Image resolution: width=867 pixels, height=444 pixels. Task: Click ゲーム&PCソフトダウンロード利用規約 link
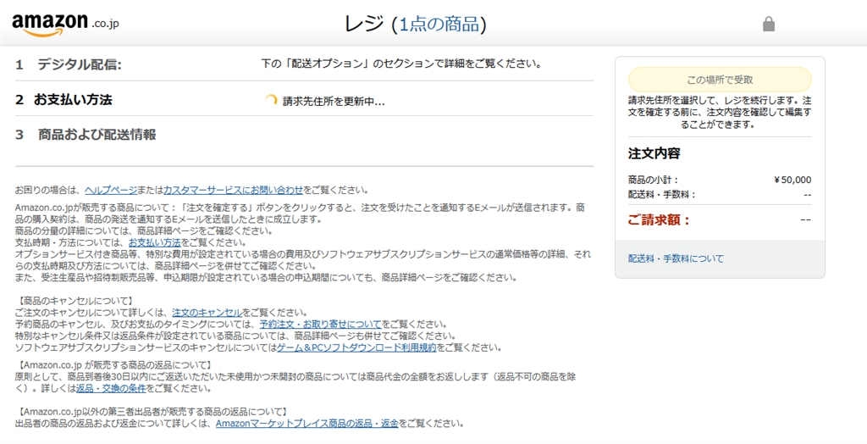356,347
